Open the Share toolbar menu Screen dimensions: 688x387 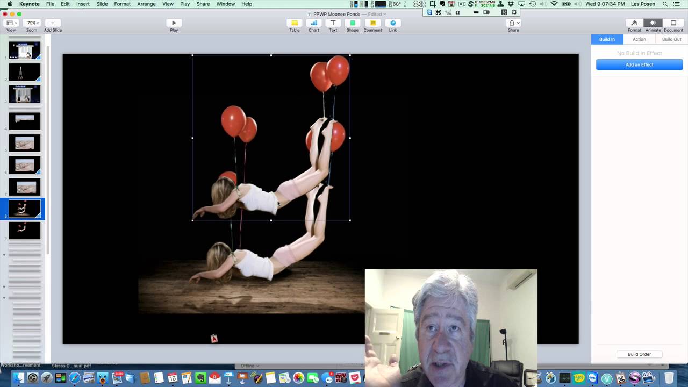(x=514, y=23)
